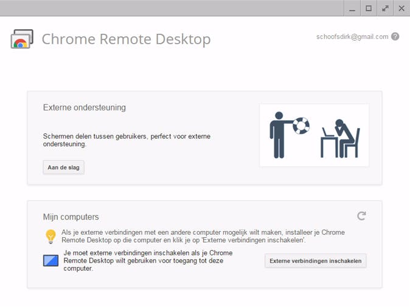Viewport: 410px width, 307px height.
Task: Maximize the window with the square icon
Action: [369, 8]
